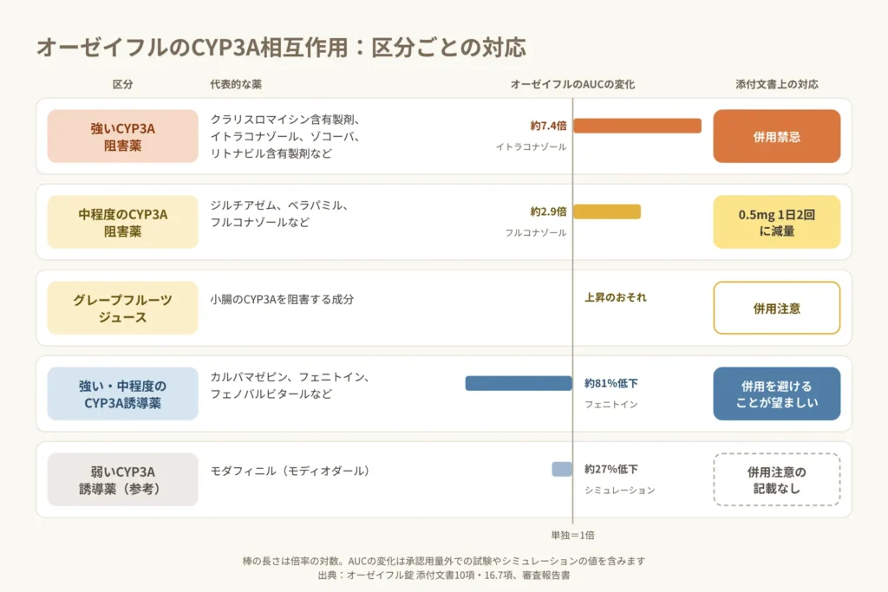Click the 約2.9倍 value label

coord(548,211)
